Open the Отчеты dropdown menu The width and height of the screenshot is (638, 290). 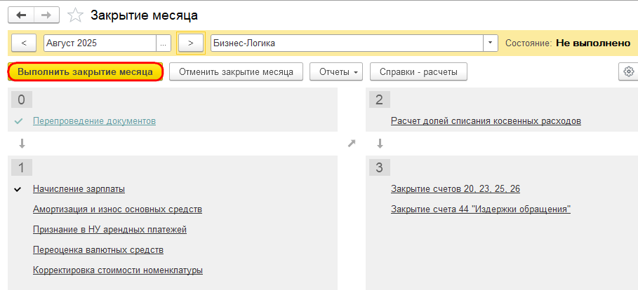[336, 72]
